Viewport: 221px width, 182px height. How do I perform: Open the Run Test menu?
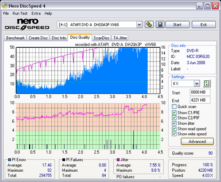tap(20, 13)
